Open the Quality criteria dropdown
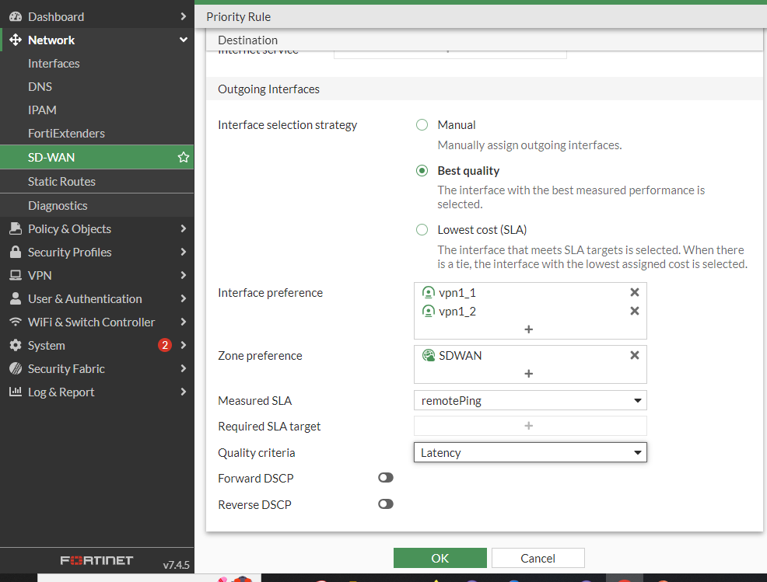 click(x=531, y=452)
